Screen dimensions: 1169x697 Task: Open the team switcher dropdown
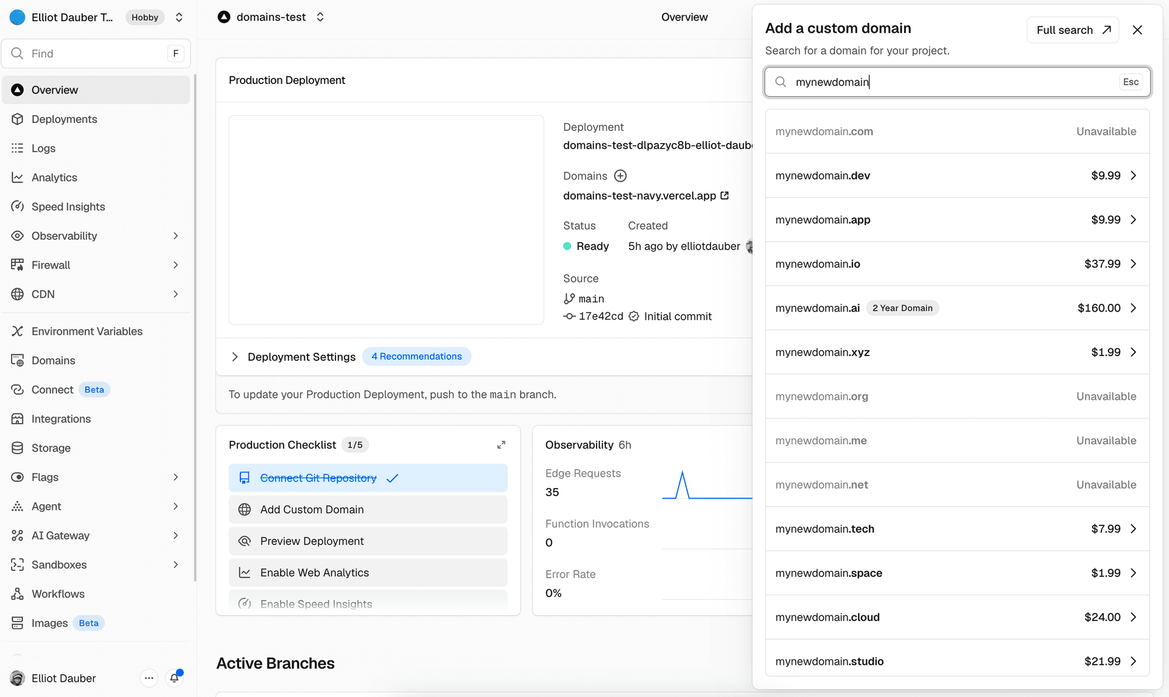point(179,18)
